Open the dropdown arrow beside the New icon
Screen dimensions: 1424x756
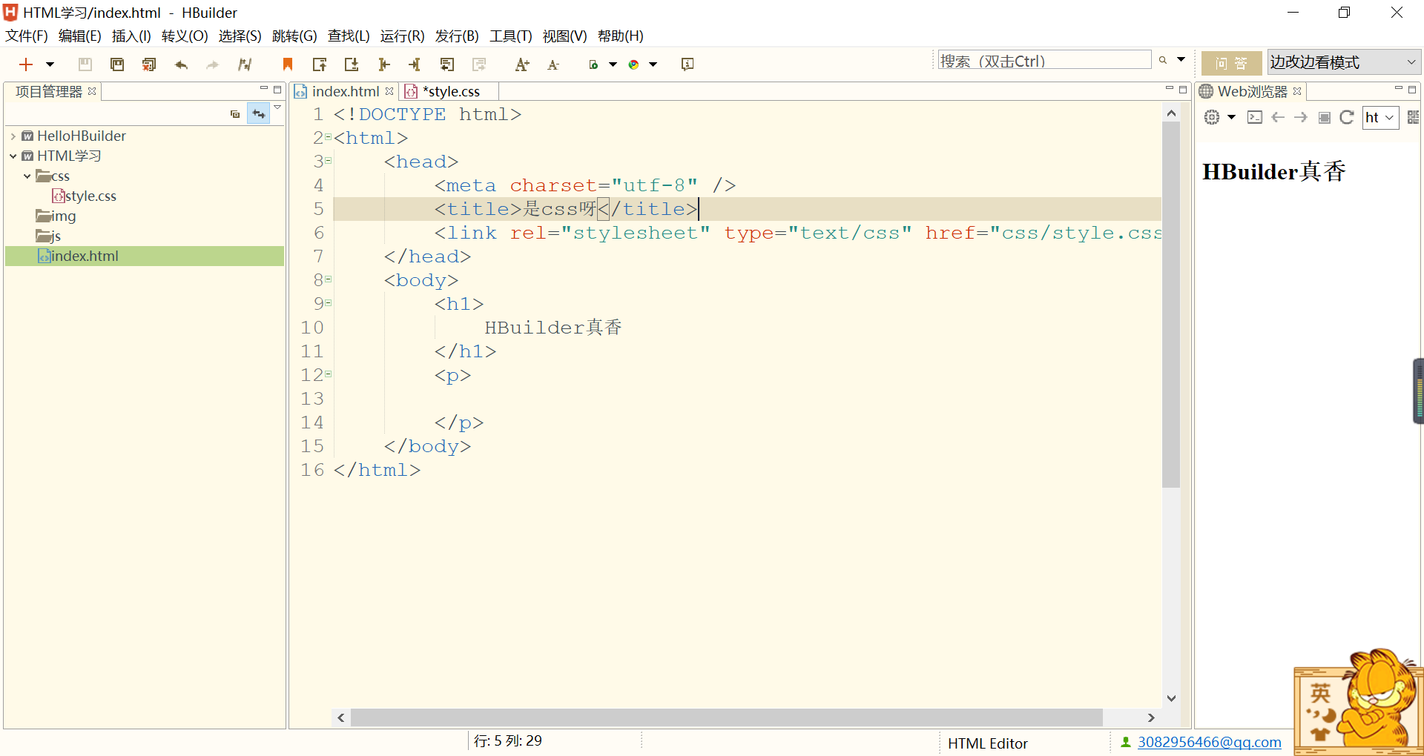(x=50, y=64)
